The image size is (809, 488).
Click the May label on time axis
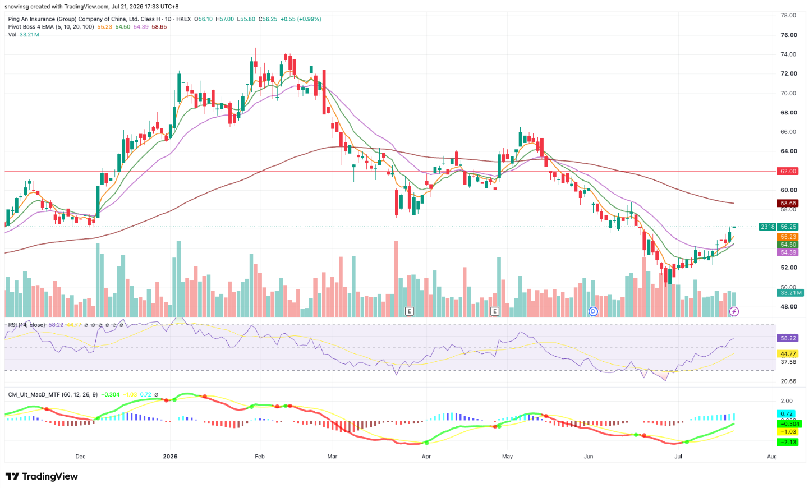pos(508,457)
